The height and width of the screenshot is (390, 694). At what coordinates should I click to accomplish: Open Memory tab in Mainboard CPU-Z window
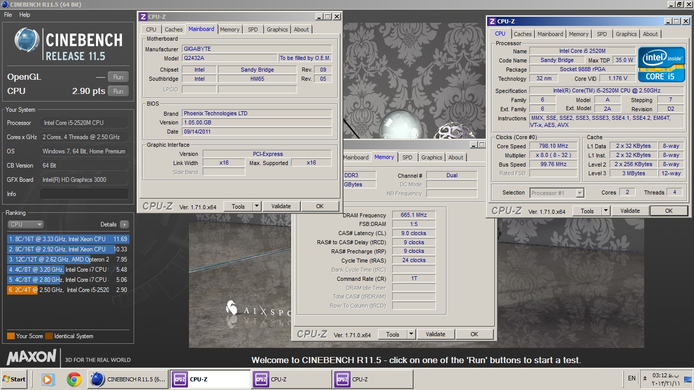pos(230,29)
